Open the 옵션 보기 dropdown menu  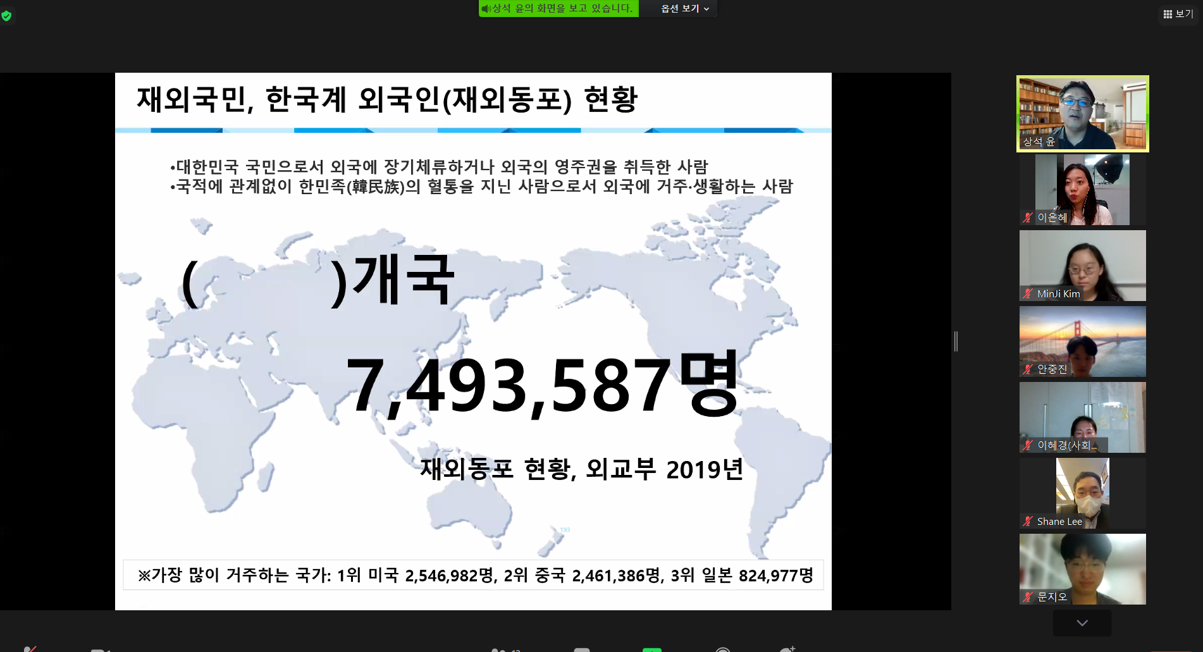(x=685, y=9)
